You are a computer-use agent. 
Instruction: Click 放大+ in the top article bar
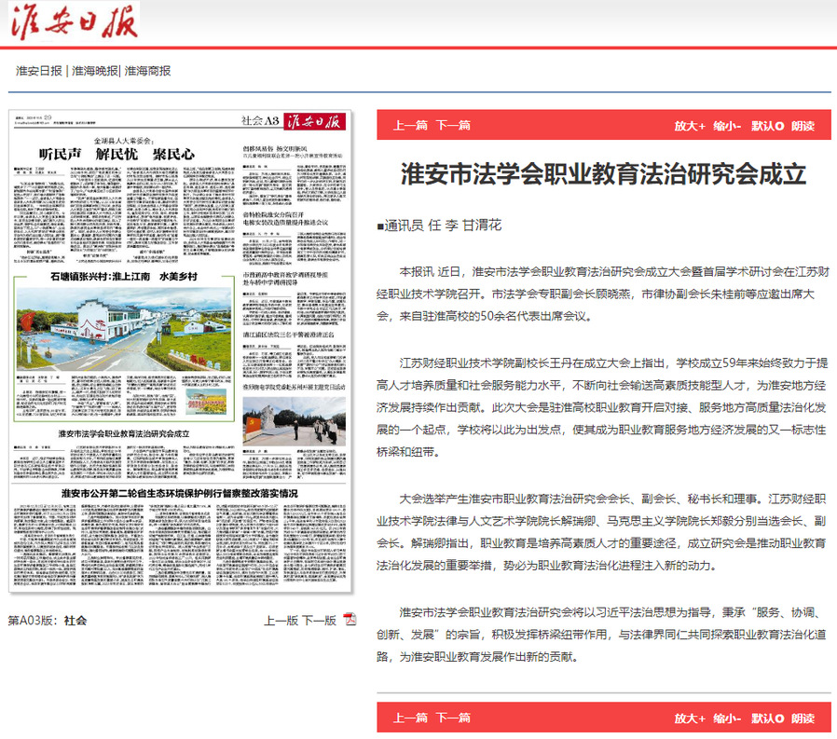click(690, 126)
